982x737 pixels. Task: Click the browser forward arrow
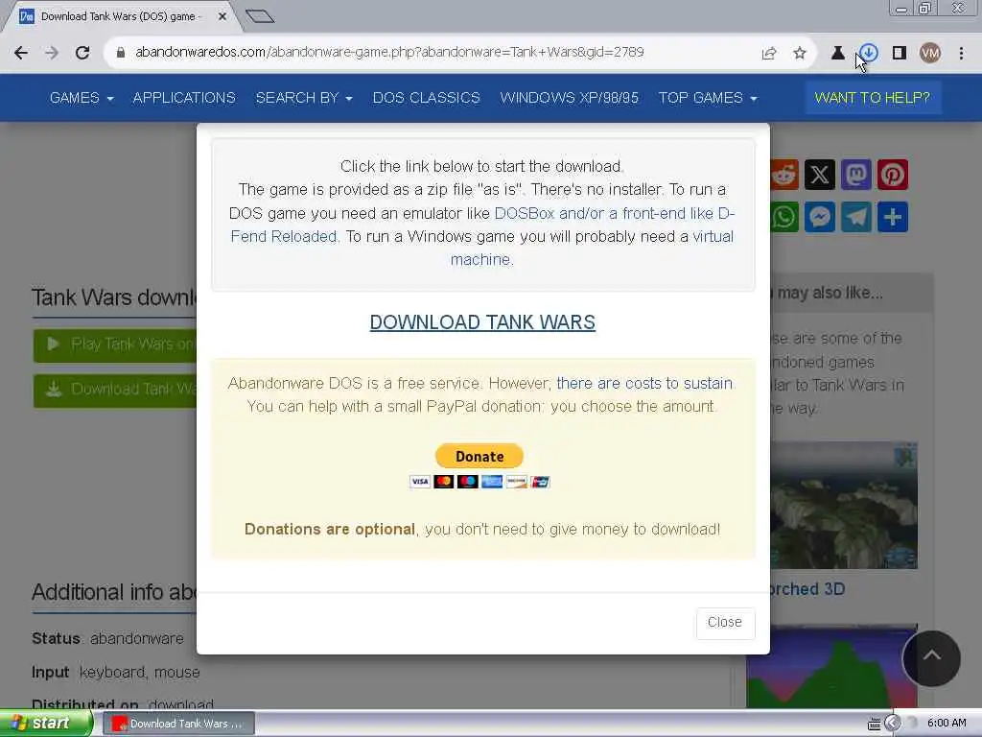(52, 53)
